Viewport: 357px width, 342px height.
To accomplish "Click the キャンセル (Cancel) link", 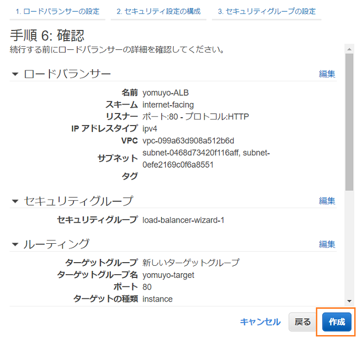I will coord(260,322).
